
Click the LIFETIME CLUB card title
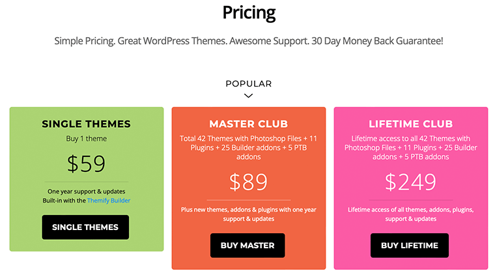411,124
